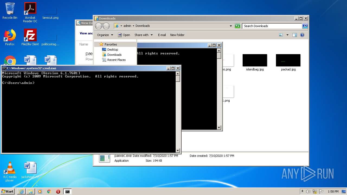The image size is (347, 195).
Task: Click the Downloads window title bar
Action: click(194, 18)
